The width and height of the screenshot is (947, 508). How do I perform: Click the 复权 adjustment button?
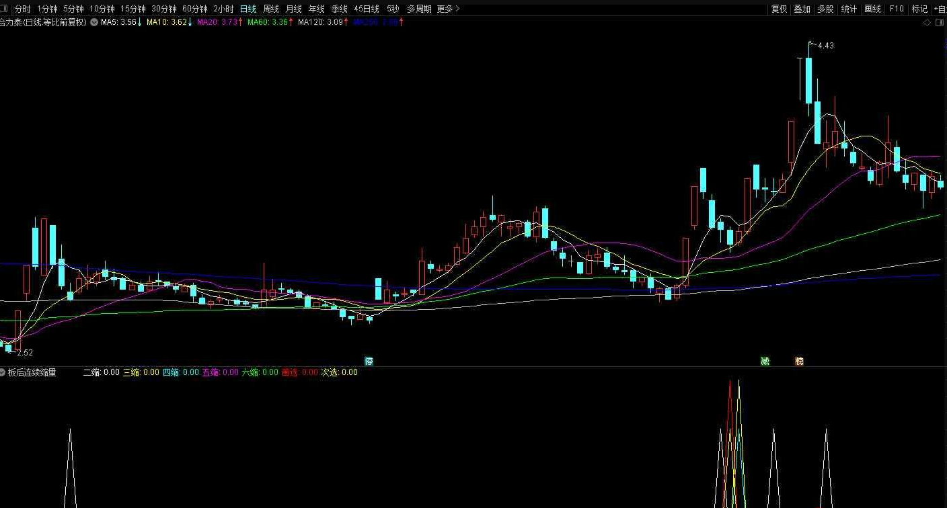[779, 9]
